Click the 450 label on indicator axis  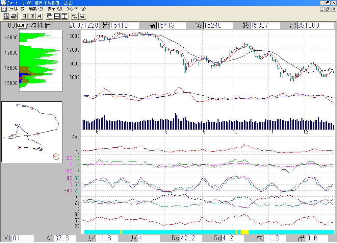point(76,137)
